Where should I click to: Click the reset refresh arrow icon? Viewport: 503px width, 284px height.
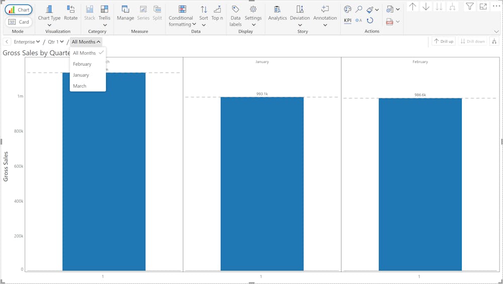tap(370, 21)
